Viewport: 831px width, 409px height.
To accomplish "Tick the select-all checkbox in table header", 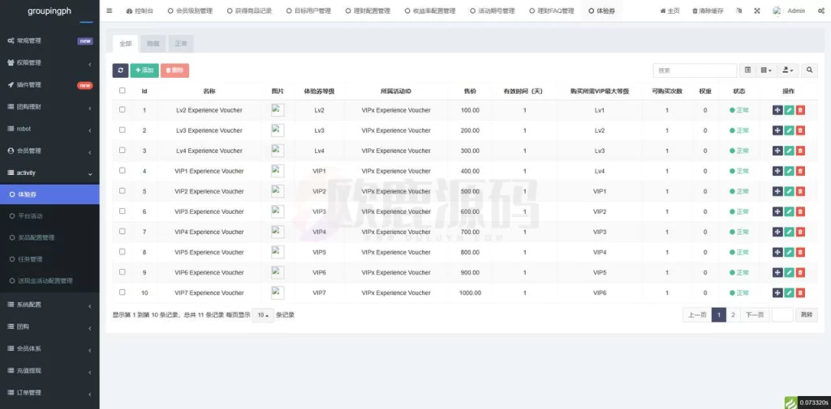I will pos(123,91).
